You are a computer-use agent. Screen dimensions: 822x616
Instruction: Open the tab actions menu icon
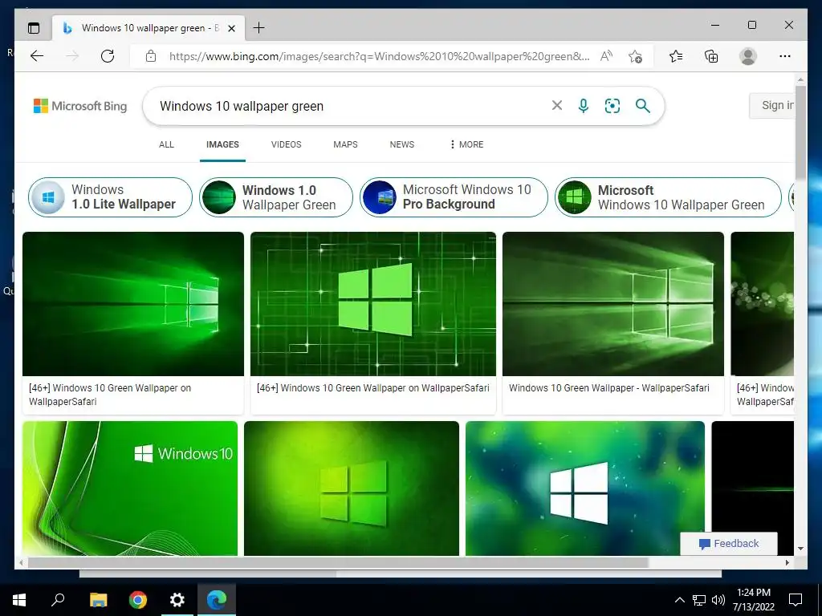click(34, 28)
